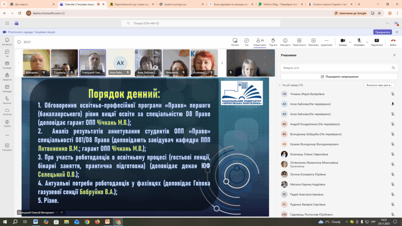402x226 pixels.
Task: Click the 'Поширити запрошення' button
Action: click(x=339, y=77)
